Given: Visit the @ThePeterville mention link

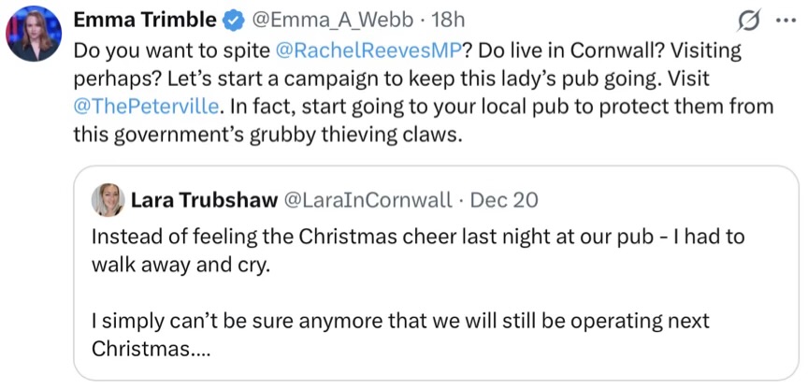Looking at the screenshot, I should point(146,106).
